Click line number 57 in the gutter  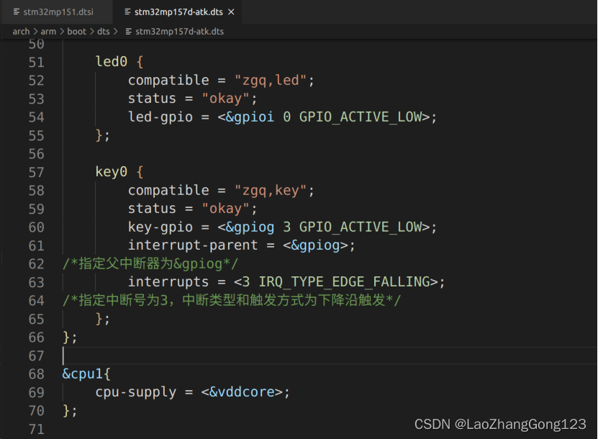(x=36, y=171)
